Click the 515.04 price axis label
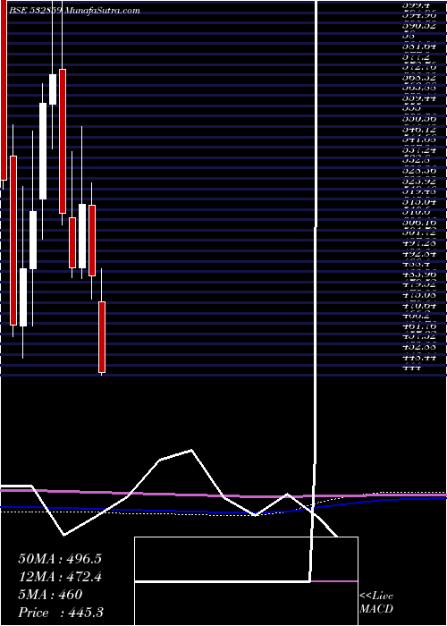Screen dimensions: 447x626 click(420, 202)
